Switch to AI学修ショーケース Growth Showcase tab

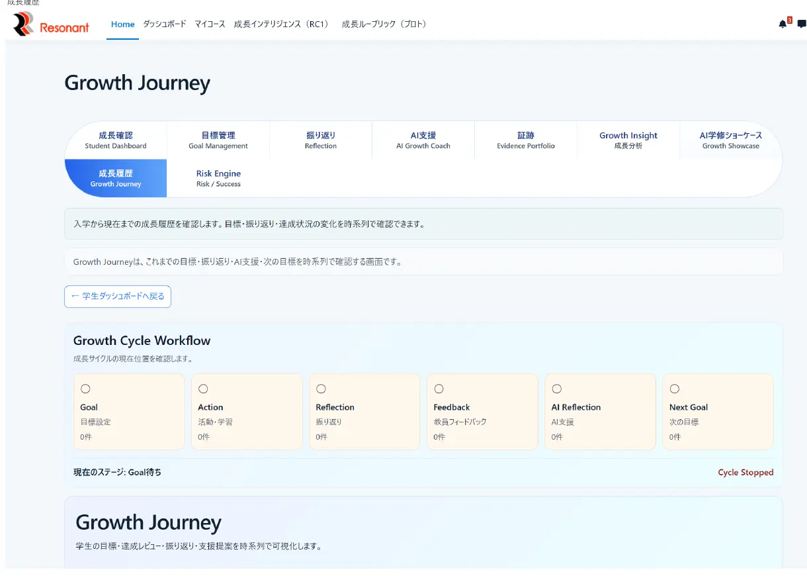[731, 140]
